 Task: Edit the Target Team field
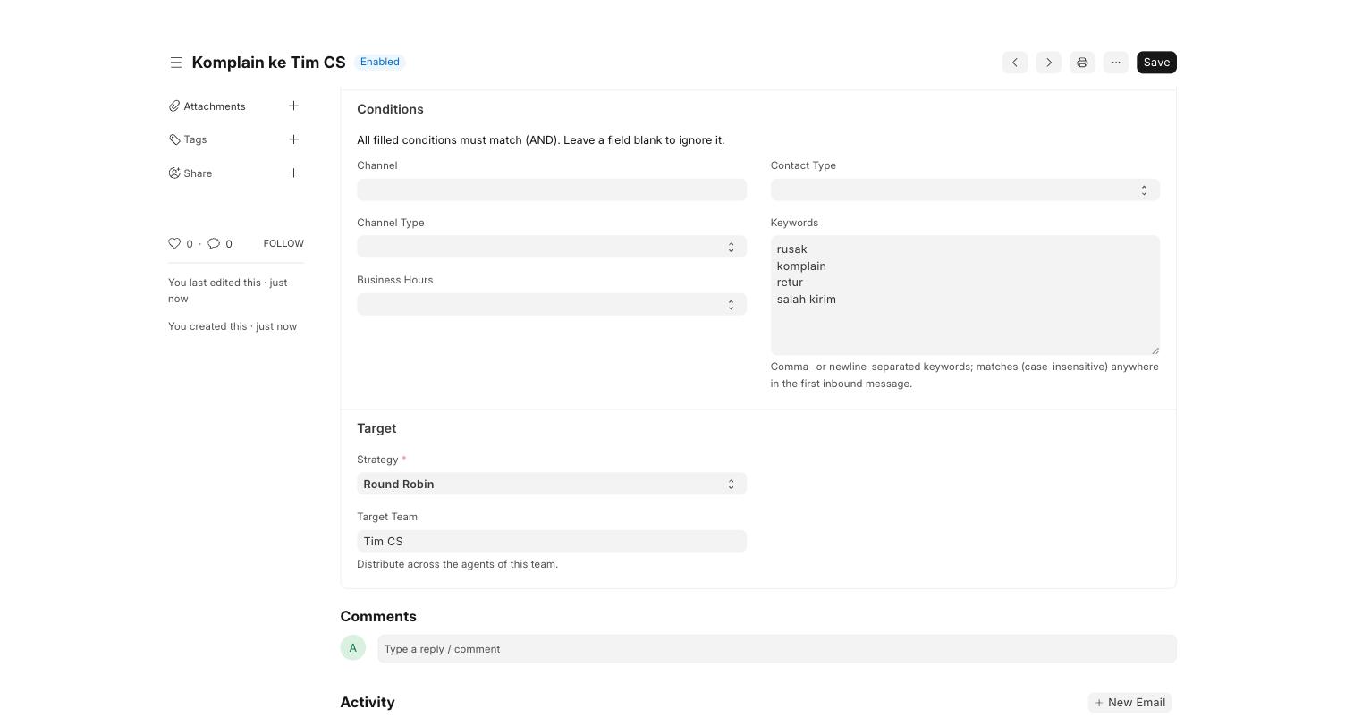(x=552, y=541)
